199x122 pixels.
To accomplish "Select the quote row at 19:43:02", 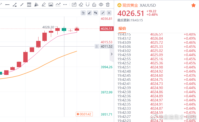I will (157, 51).
